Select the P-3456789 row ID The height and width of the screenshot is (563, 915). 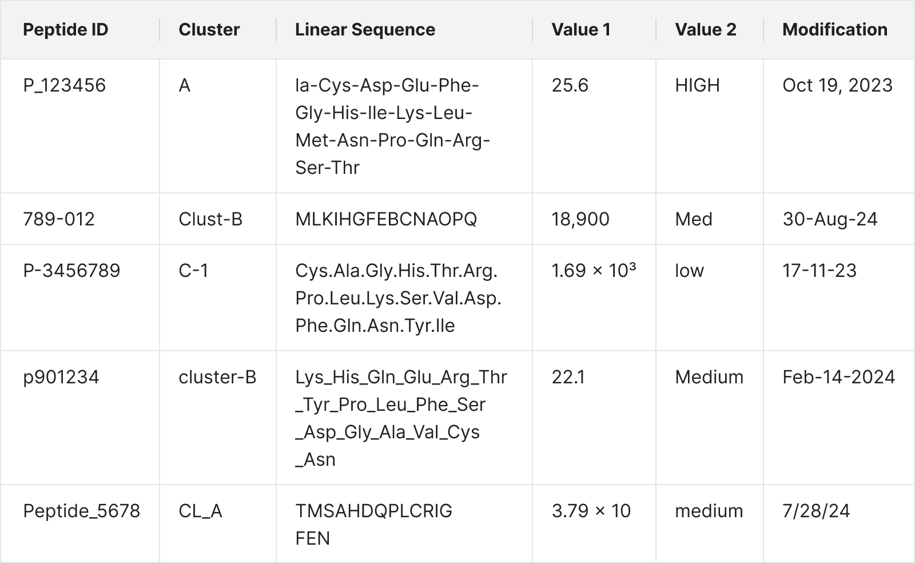tap(72, 271)
